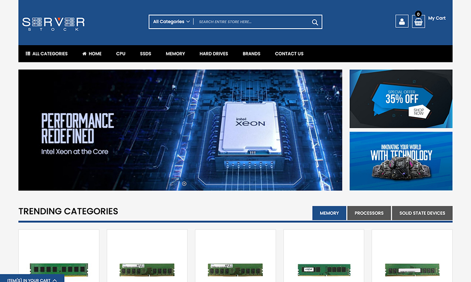The image size is (471, 282).
Task: Open the Contact Us page
Action: click(x=289, y=54)
